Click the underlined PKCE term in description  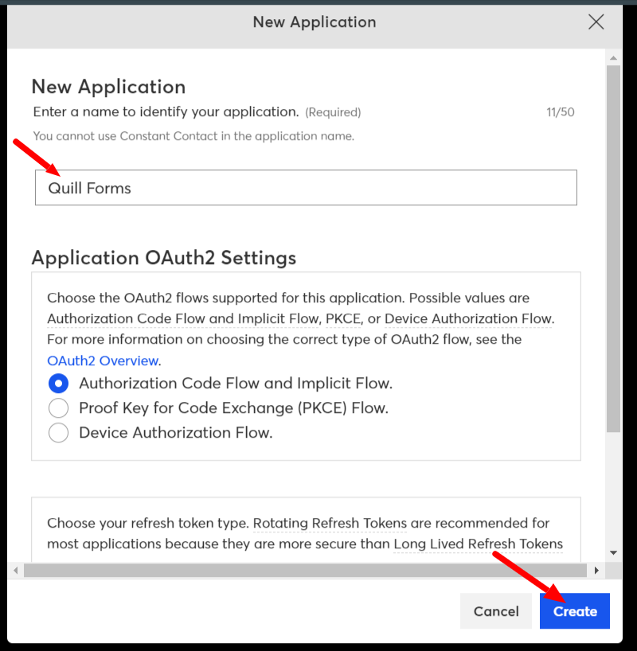point(343,319)
